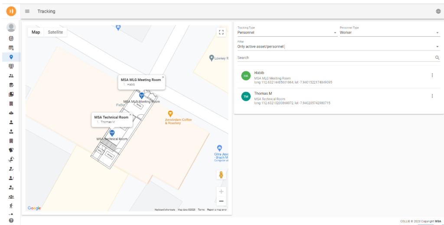Click the Street View pegman

click(x=221, y=175)
